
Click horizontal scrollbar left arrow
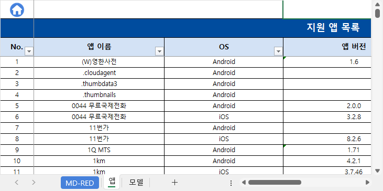pyautogui.click(x=244, y=182)
